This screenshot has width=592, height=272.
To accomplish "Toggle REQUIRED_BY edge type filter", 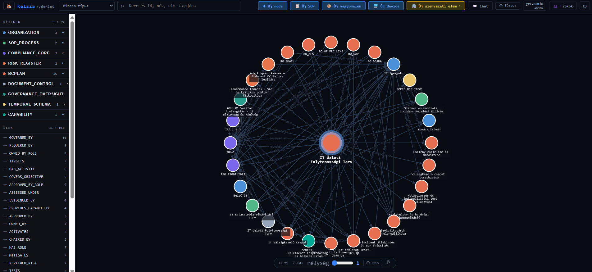I will pos(34,145).
